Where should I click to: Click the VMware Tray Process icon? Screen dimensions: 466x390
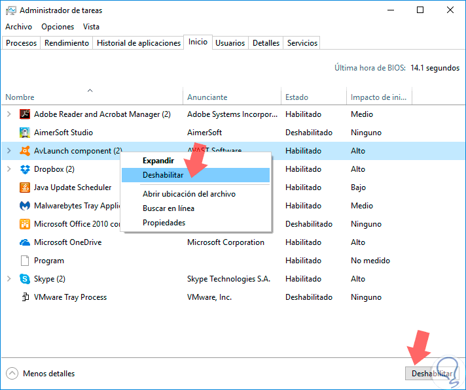point(26,297)
